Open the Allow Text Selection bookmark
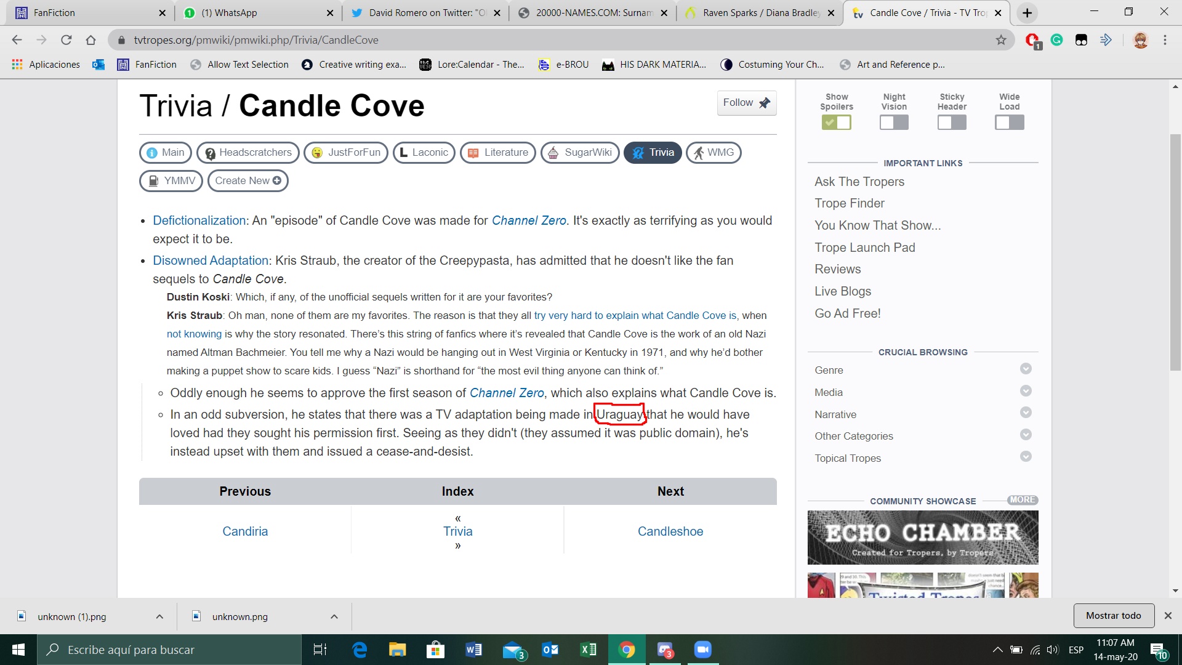Screen dimensions: 1182x665 239,65
